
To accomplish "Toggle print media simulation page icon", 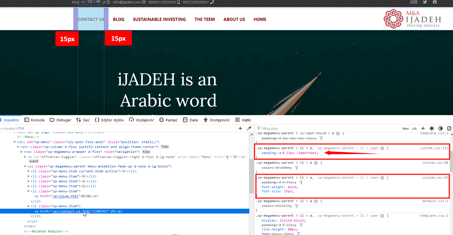I will (x=449, y=129).
